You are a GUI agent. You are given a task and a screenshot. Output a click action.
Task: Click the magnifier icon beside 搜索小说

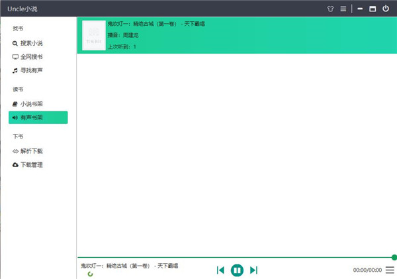[15, 43]
